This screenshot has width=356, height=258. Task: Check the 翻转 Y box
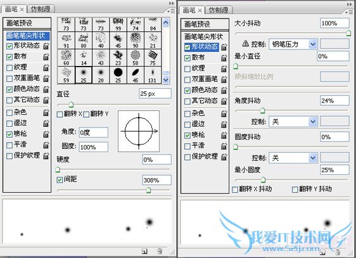pos(86,114)
